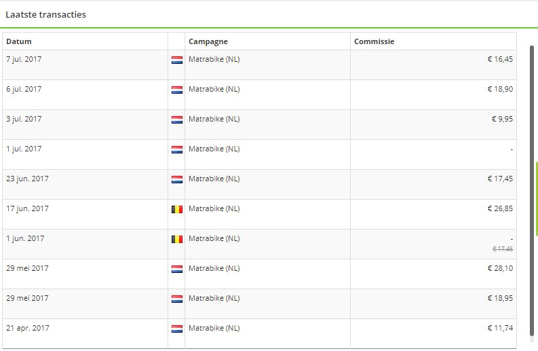Click the transactions list vertical scrollbar
The image size is (538, 351).
532,191
